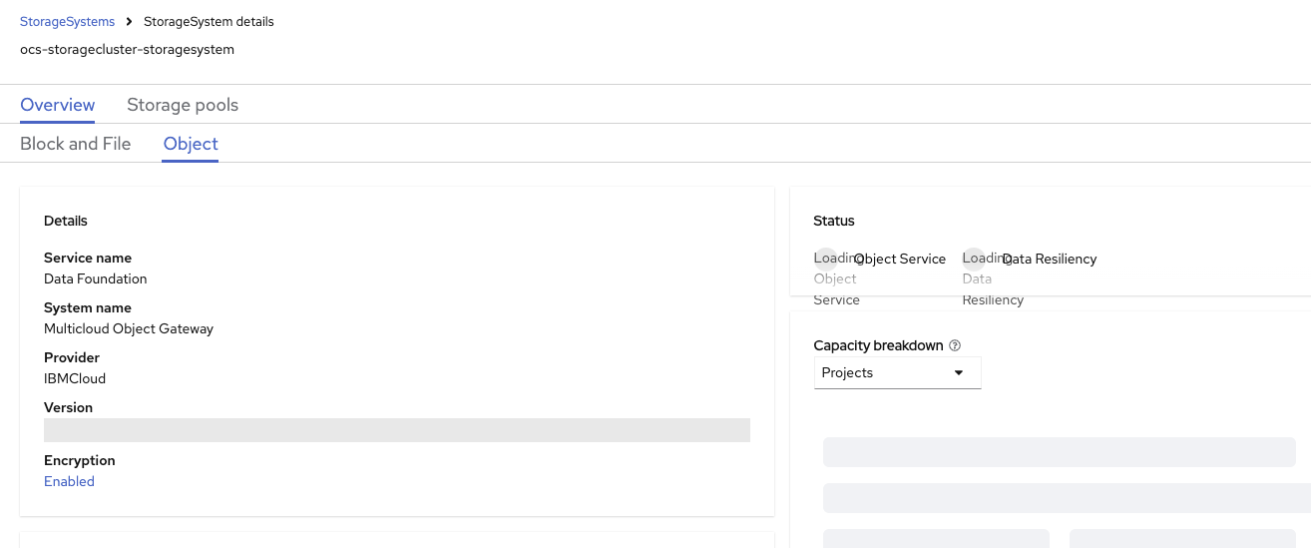Click the Multicloud Object Gateway system name
Image resolution: width=1311 pixels, height=548 pixels.
pyautogui.click(x=129, y=328)
